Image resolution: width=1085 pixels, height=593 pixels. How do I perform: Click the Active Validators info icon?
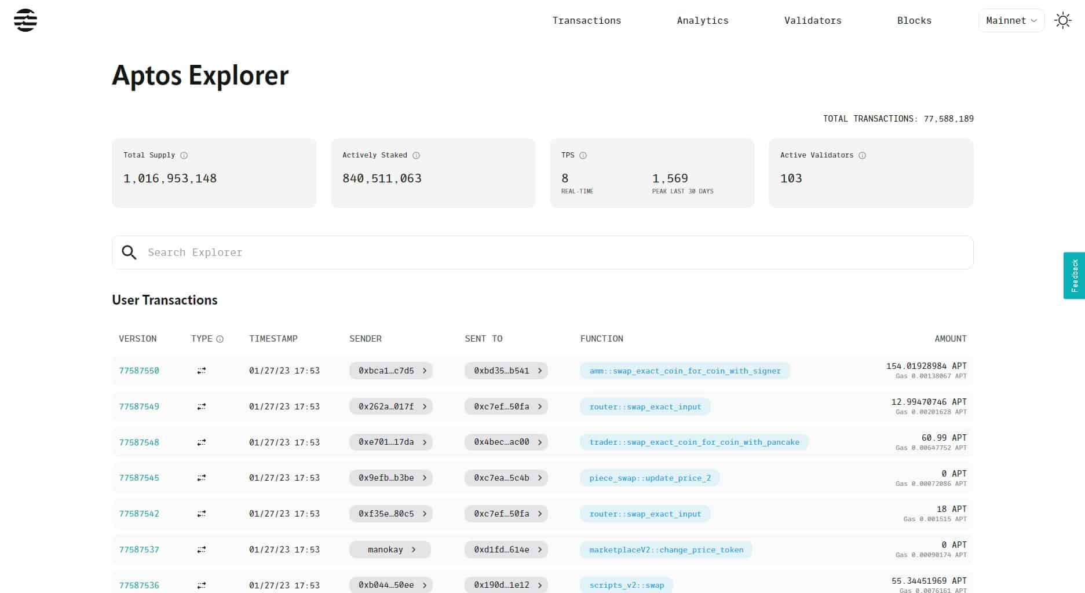(x=862, y=155)
